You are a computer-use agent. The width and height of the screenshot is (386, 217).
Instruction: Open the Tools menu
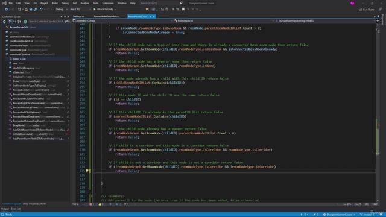95,3
